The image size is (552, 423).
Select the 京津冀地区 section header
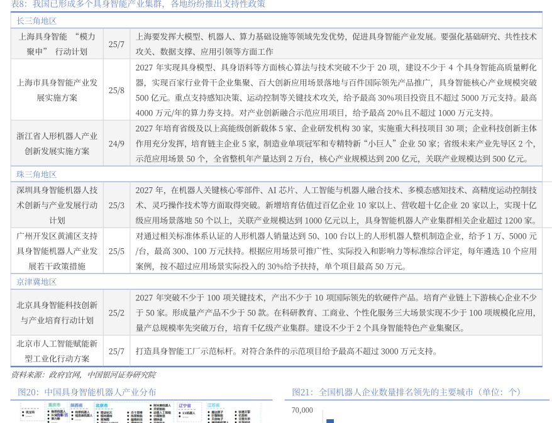36,282
